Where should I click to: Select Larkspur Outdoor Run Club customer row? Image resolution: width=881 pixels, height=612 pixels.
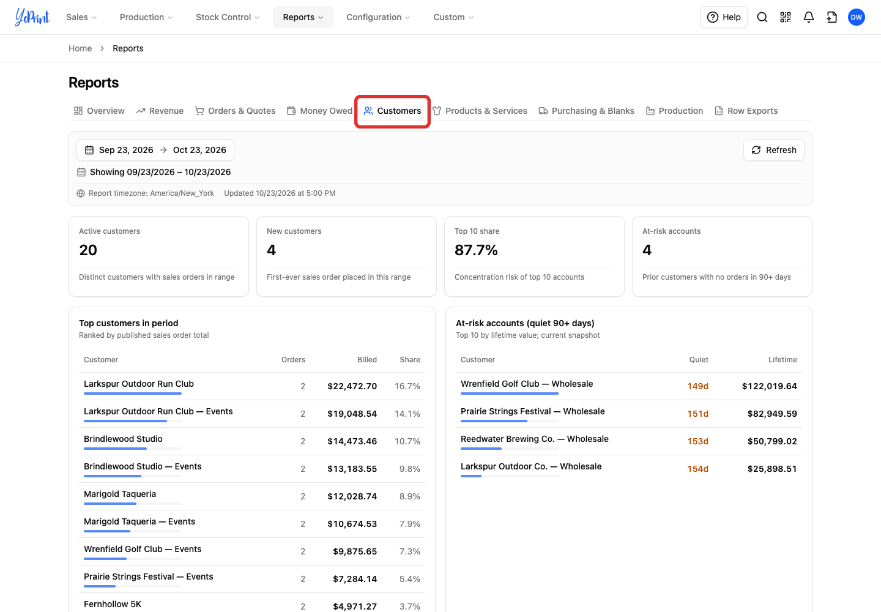(252, 386)
